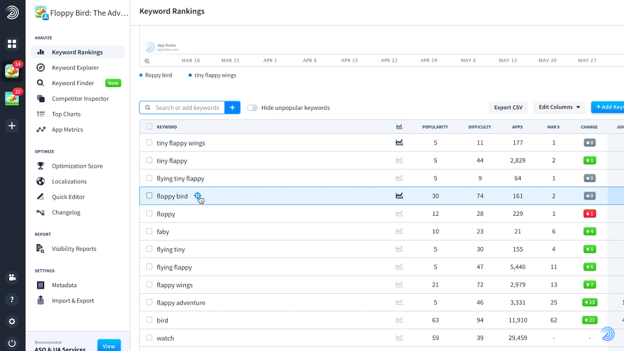The image size is (624, 351).
Task: Open settings gear icon in left rail
Action: (12, 321)
